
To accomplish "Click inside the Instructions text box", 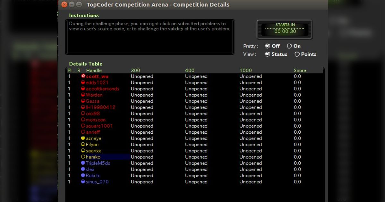I will (x=150, y=37).
